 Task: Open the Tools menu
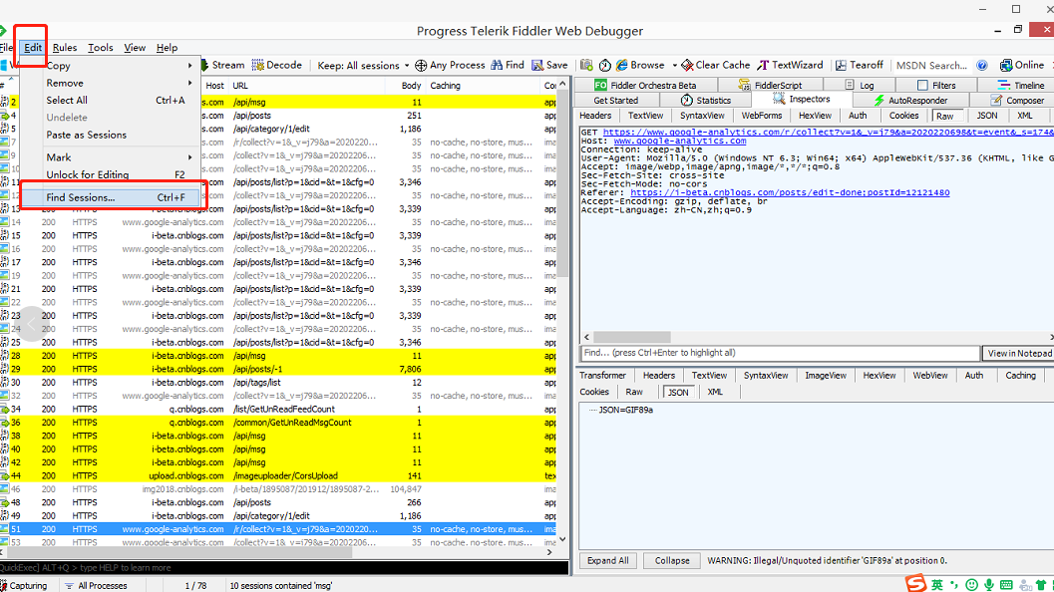point(100,48)
